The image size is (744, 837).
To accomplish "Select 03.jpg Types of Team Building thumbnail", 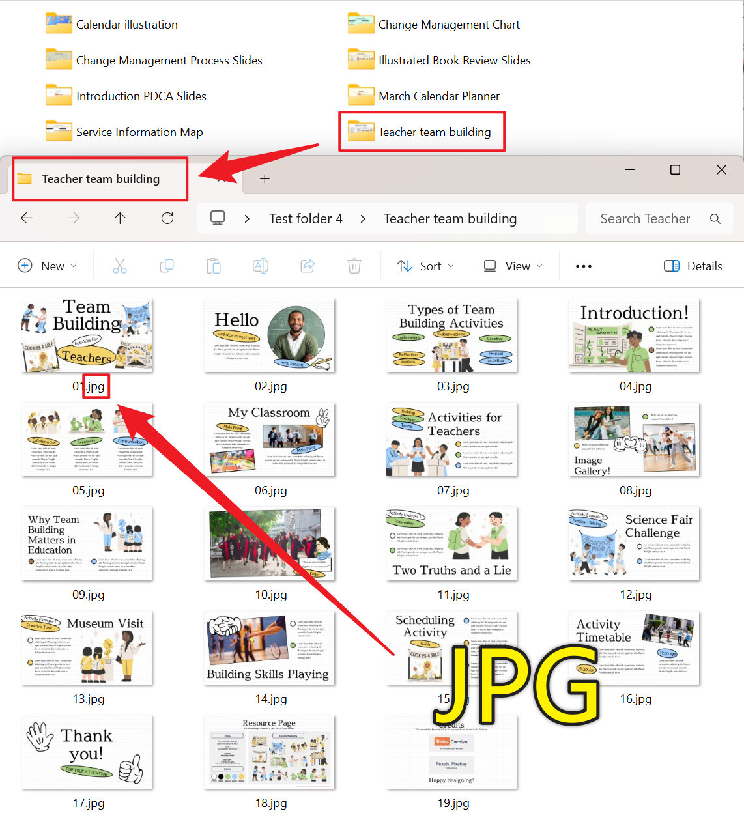I will [x=451, y=335].
